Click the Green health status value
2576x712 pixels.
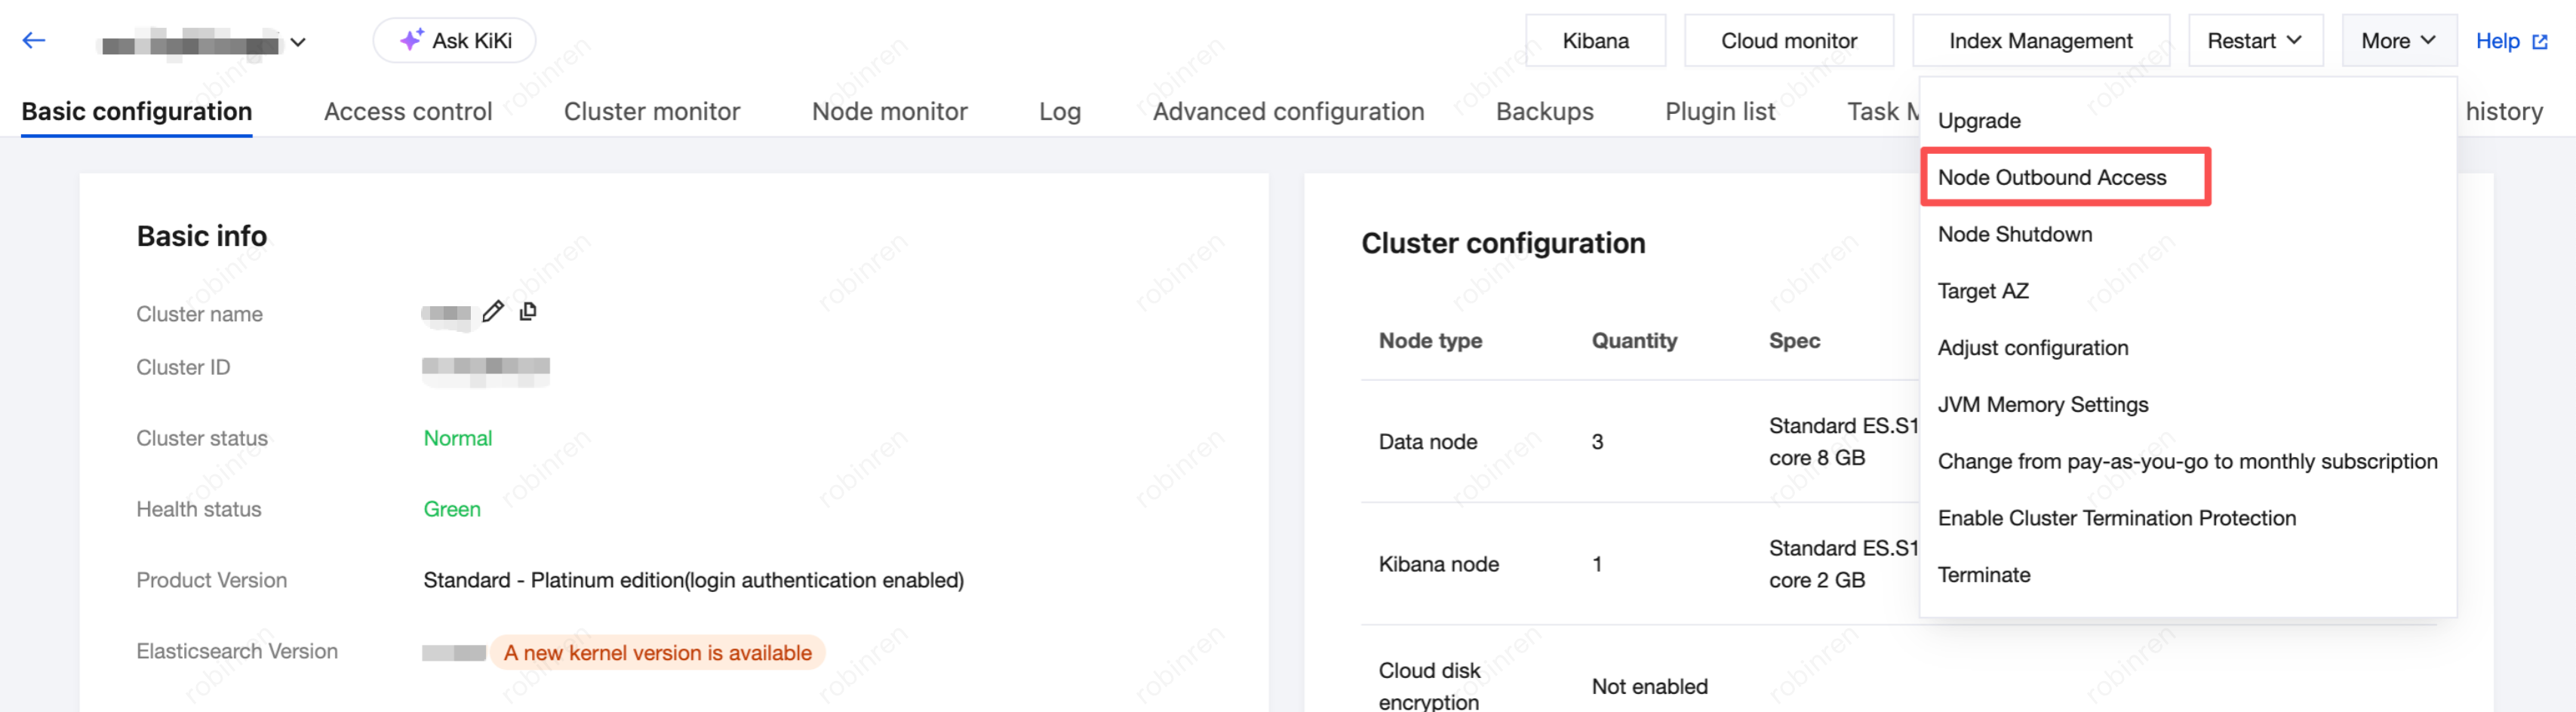tap(451, 509)
